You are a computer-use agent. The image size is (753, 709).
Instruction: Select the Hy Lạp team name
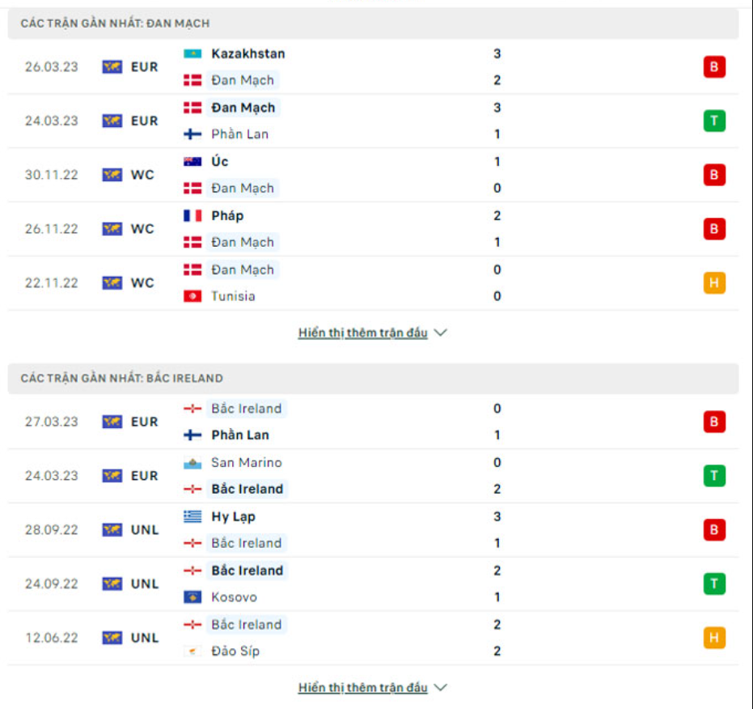click(233, 517)
